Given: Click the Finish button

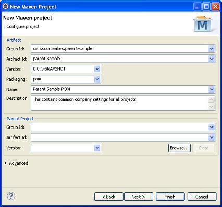Looking at the screenshot, I should [x=170, y=197].
